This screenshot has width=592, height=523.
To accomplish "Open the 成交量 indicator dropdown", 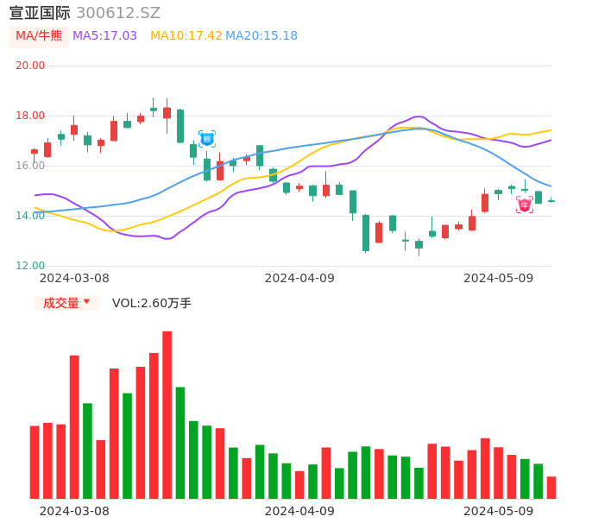I will click(66, 303).
